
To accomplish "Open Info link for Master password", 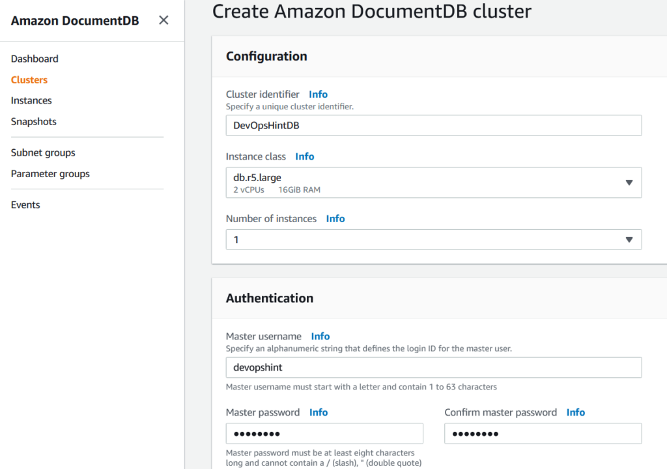I will (x=318, y=412).
